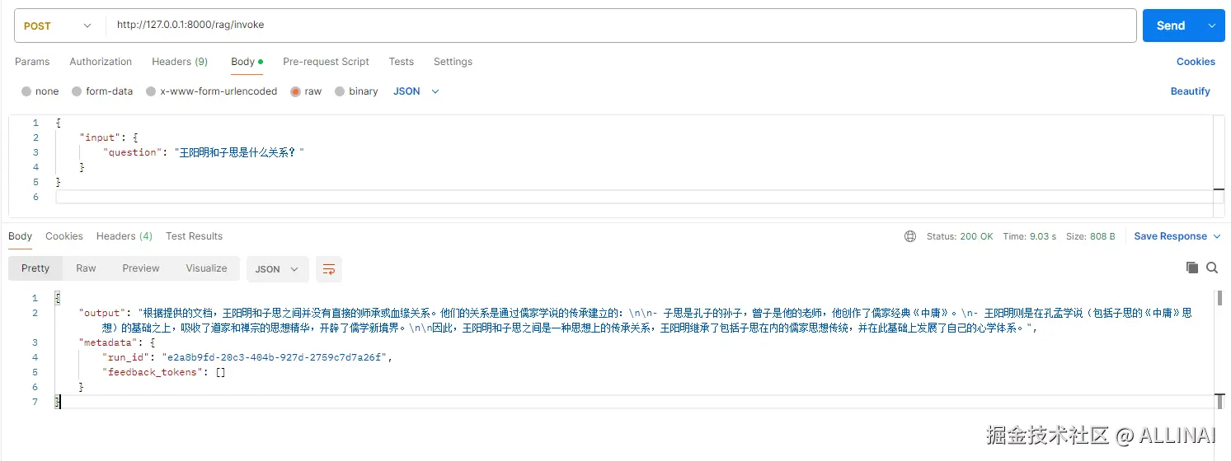Open the Settings tab

[x=453, y=62]
